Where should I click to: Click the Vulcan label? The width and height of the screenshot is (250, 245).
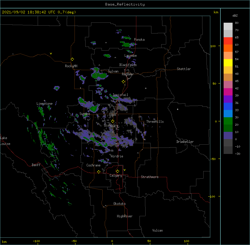pos(157,230)
